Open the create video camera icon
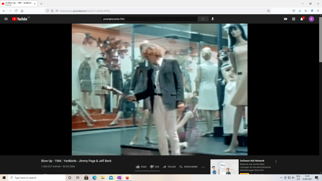The height and width of the screenshot is (181, 322). 286,19
